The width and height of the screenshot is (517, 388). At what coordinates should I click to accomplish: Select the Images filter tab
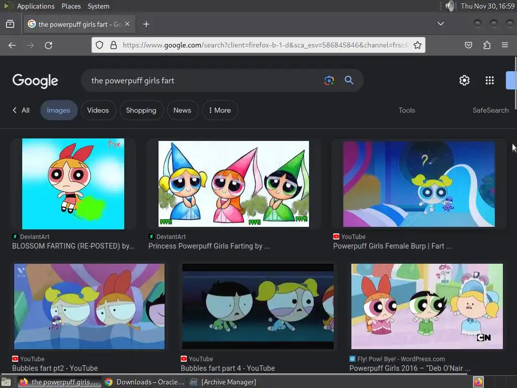click(59, 110)
